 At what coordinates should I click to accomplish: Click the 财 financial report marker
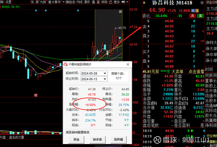click(x=36, y=95)
